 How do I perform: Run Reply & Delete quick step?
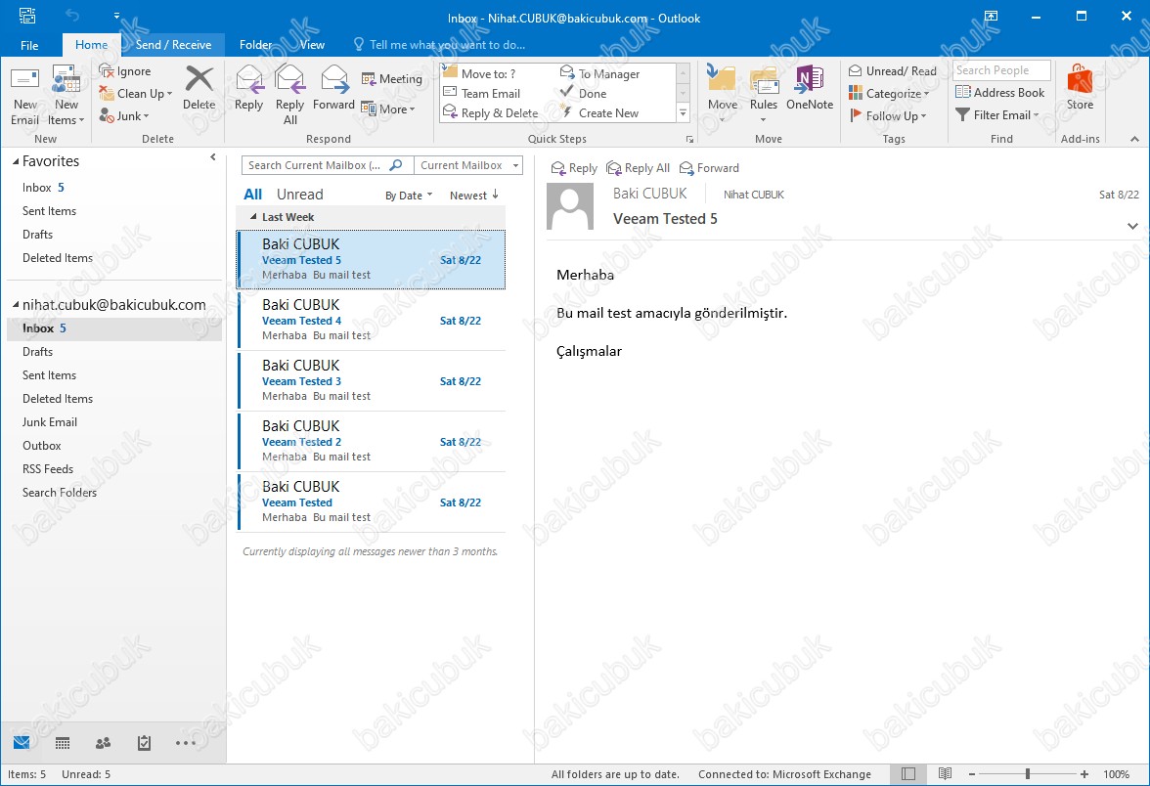pos(491,113)
